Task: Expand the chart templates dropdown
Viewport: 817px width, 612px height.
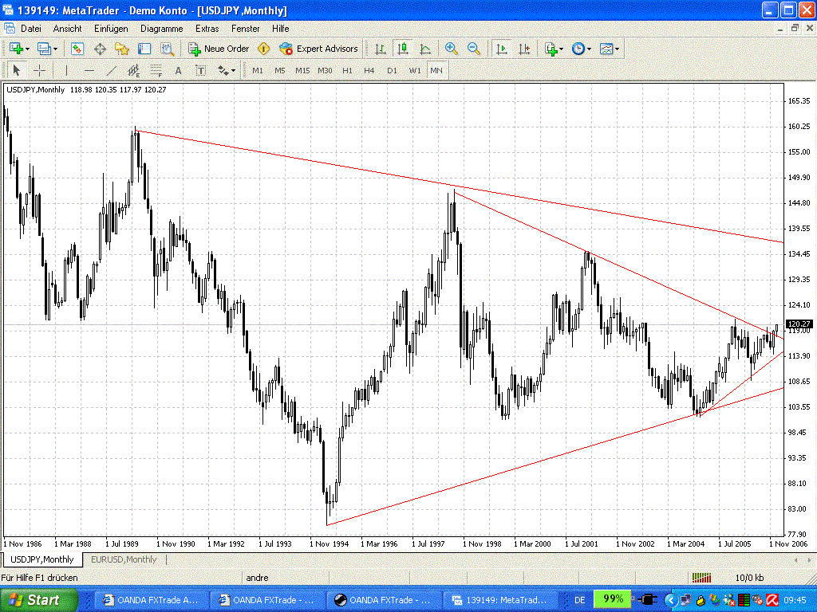Action: [617, 49]
